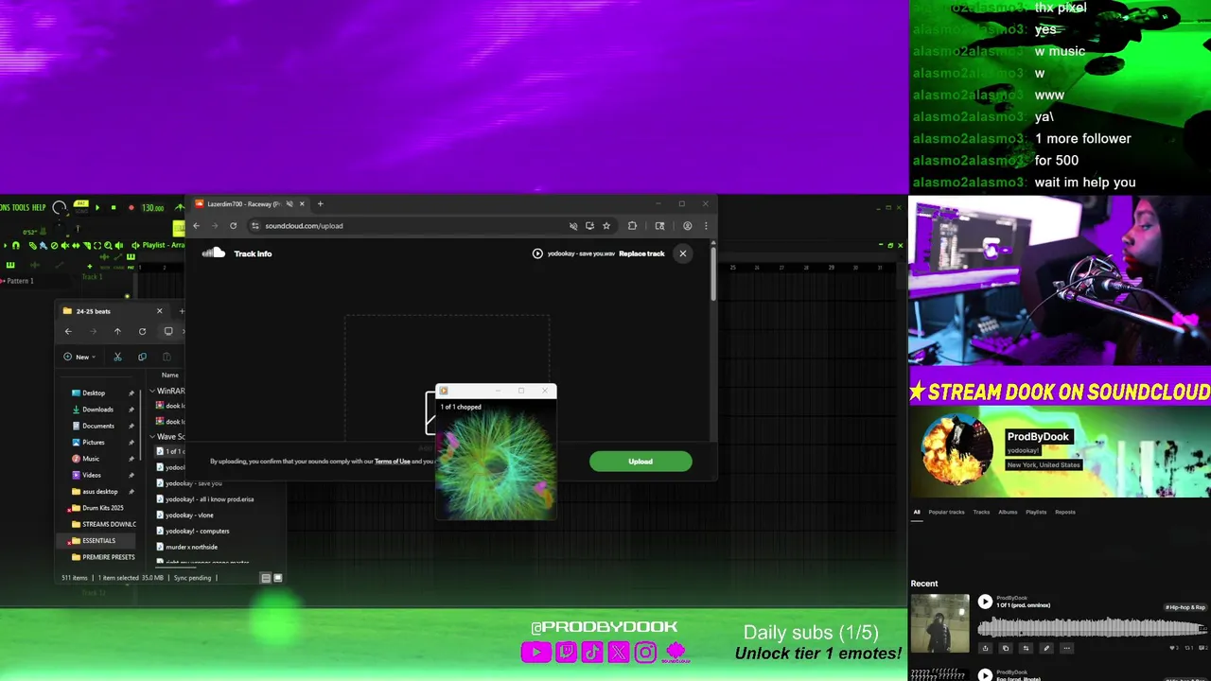This screenshot has height=681, width=1211.
Task: Open the Albums tab on ProdByDook profile
Action: pos(1008,512)
